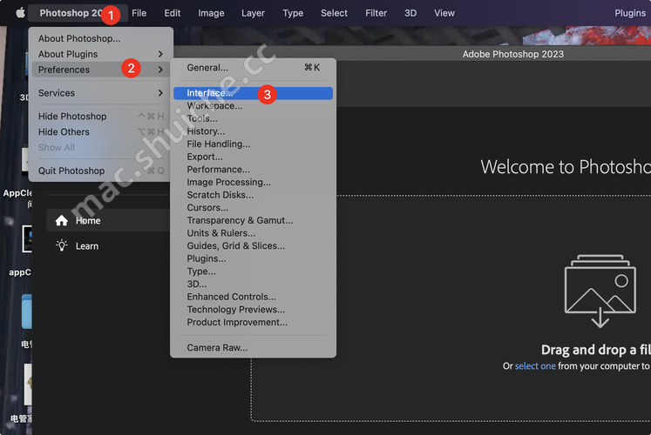The width and height of the screenshot is (651, 435).
Task: Click the 'select one' link
Action: coord(535,366)
